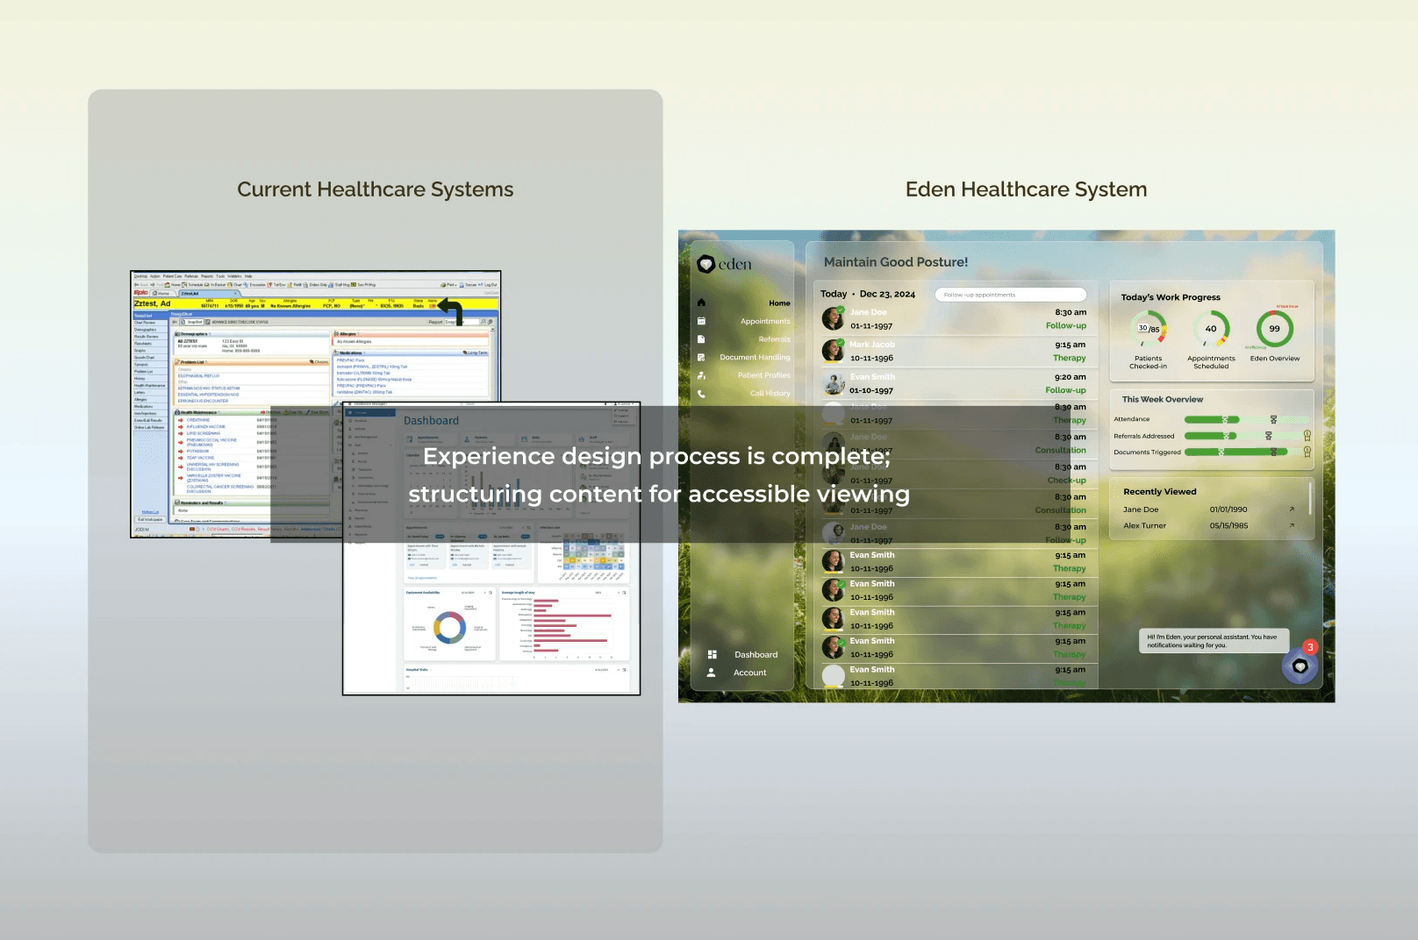Open Referrals in the Eden sidebar
Image resolution: width=1418 pixels, height=940 pixels.
point(774,339)
